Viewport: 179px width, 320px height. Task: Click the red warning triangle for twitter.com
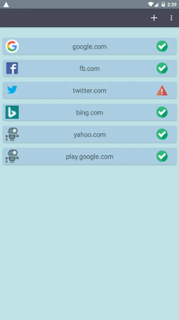coord(162,91)
